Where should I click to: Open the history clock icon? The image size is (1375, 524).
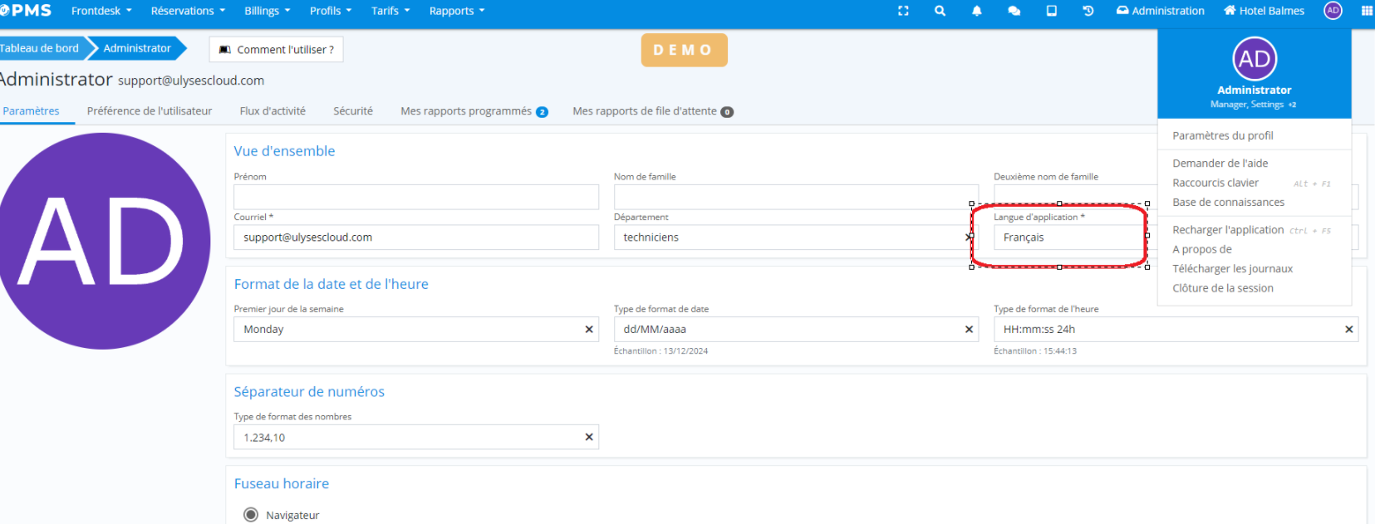coord(1088,11)
